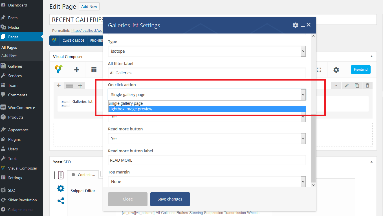Viewport: 383px width, 216px height.
Task: Open the Visual Composer templates icon
Action: [94, 70]
